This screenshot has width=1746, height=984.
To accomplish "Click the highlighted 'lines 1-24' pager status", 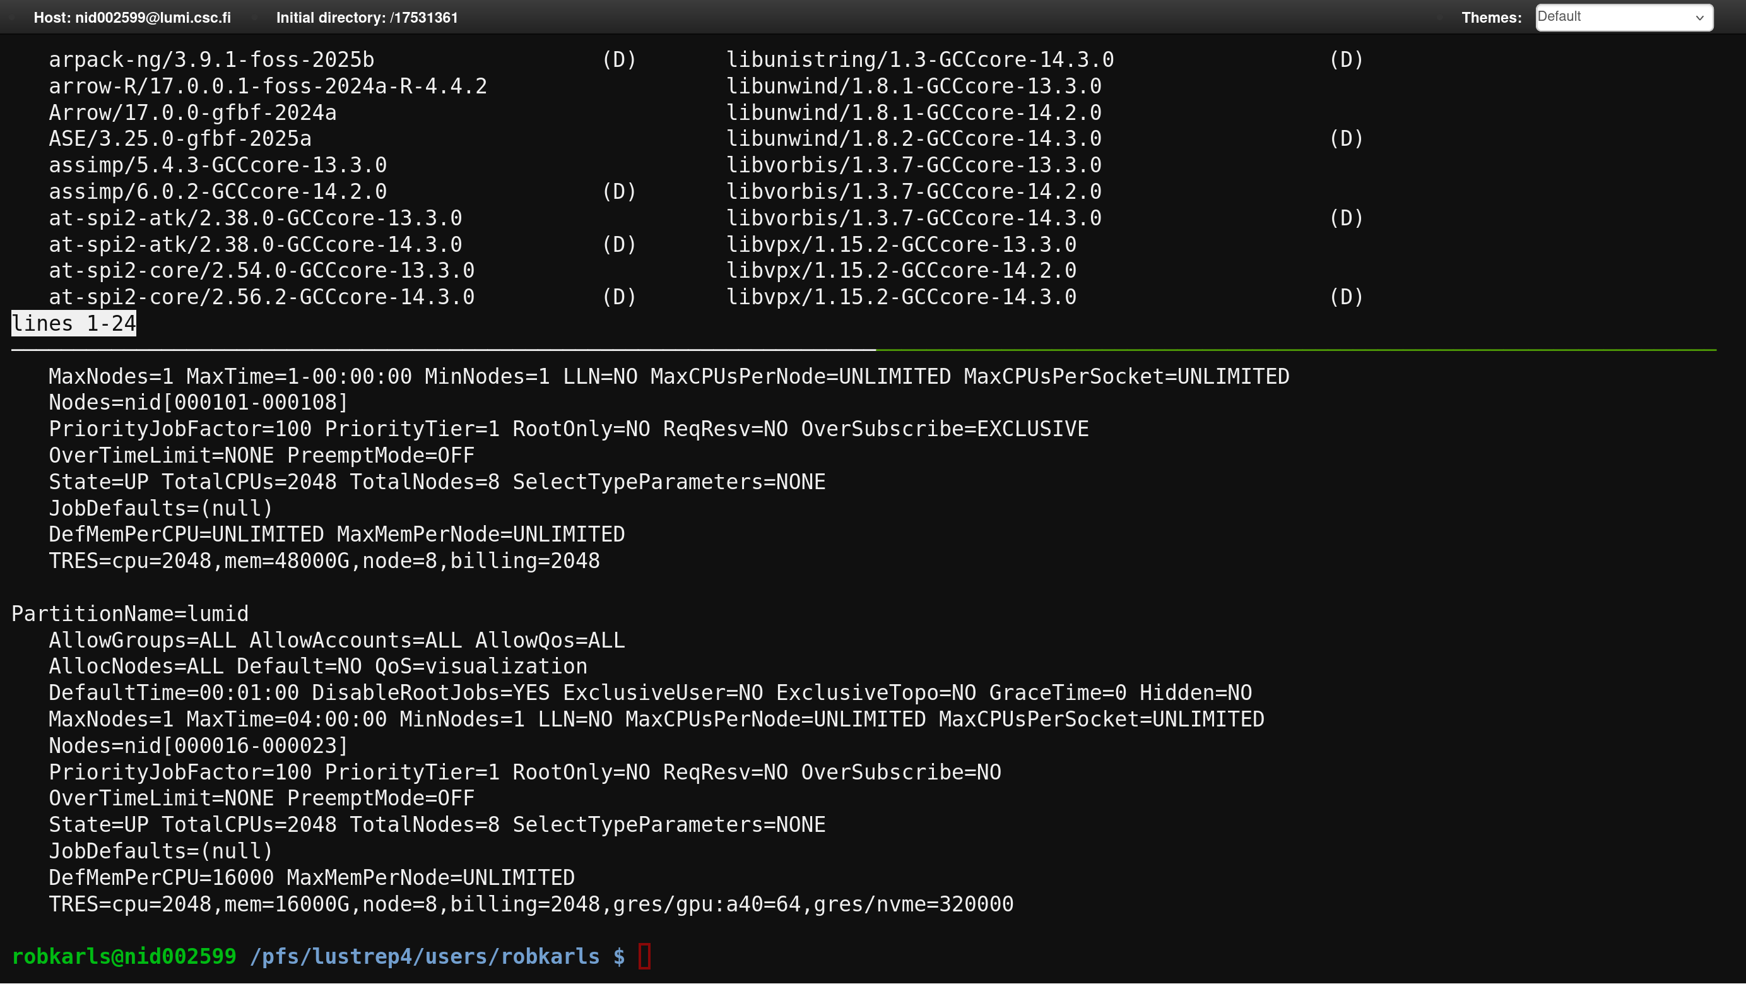I will tap(74, 324).
